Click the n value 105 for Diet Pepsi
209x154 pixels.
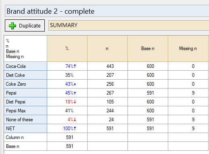(x=107, y=102)
